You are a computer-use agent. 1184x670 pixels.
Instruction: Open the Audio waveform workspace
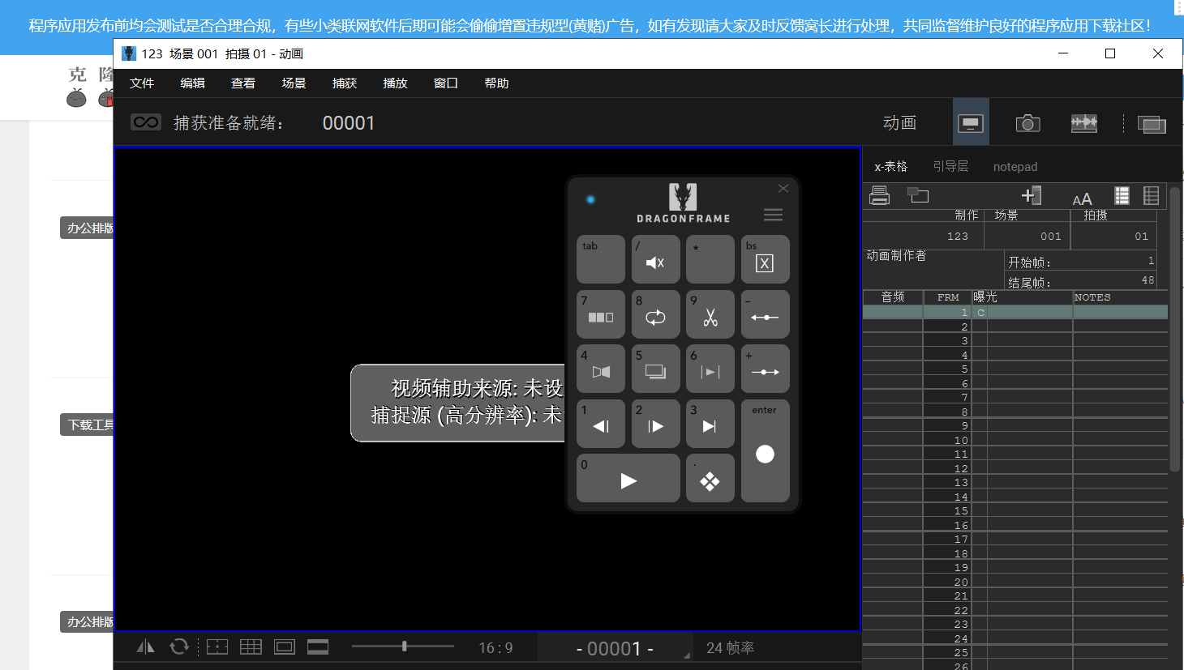point(1083,123)
